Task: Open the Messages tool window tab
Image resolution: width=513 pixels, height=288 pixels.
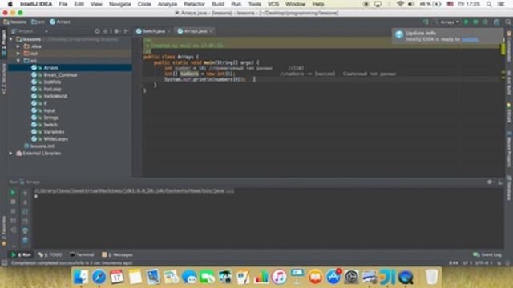Action: click(x=117, y=254)
